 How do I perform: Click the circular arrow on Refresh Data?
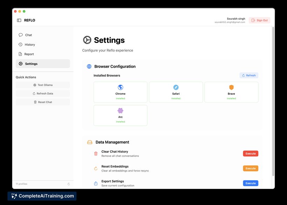tap(34, 94)
